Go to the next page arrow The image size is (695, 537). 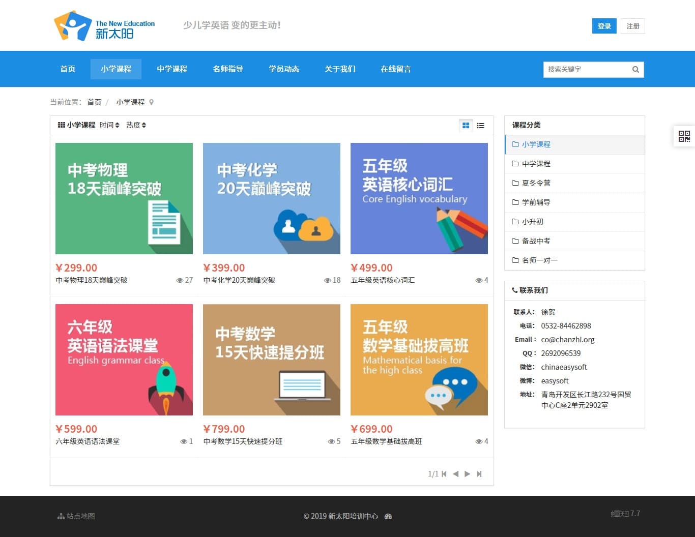467,474
